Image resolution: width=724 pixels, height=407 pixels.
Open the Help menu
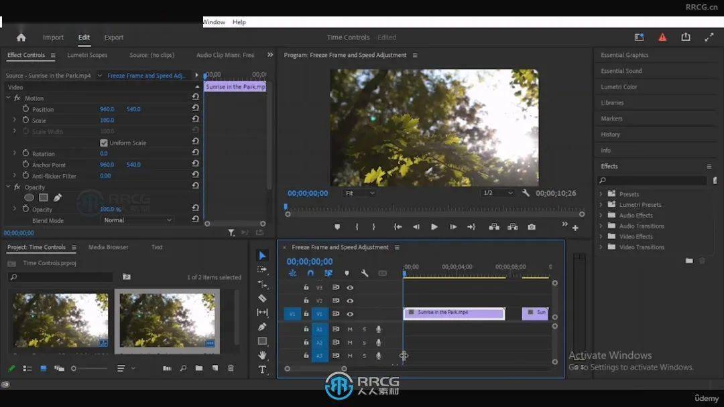[x=239, y=22]
